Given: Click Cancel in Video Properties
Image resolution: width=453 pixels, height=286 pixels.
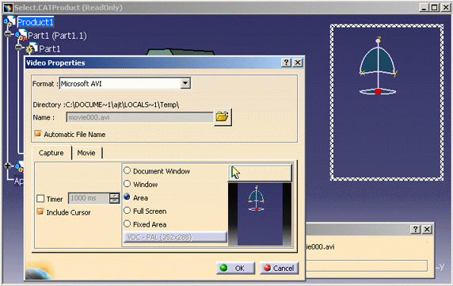Looking at the screenshot, I should tap(279, 268).
